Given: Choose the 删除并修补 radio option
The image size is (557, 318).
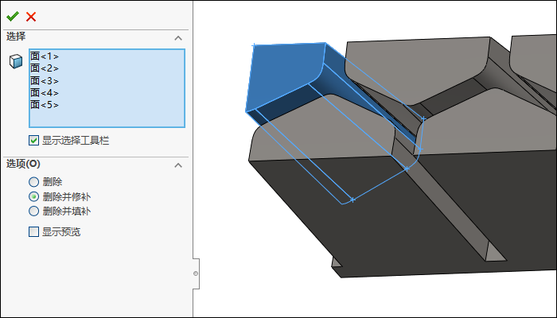Looking at the screenshot, I should pos(33,196).
